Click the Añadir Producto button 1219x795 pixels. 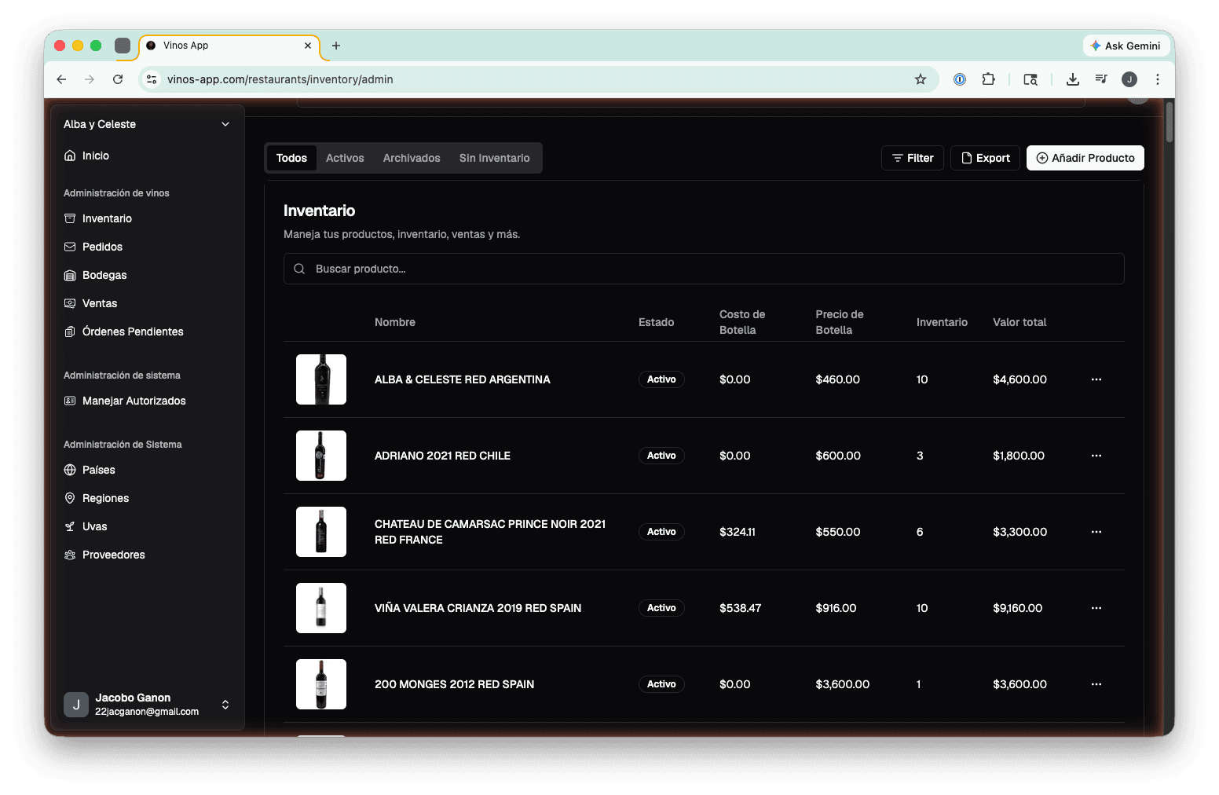pos(1085,158)
